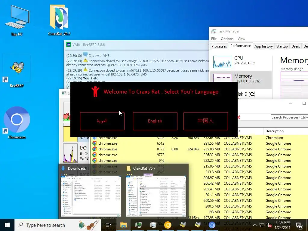Switch to Processes tab in Task Manager
The height and width of the screenshot is (231, 308).
coord(219,46)
